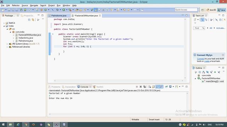227x127 pixels.
Task: Toggle Hide Static Members in Outline
Action: [x=211, y=72]
